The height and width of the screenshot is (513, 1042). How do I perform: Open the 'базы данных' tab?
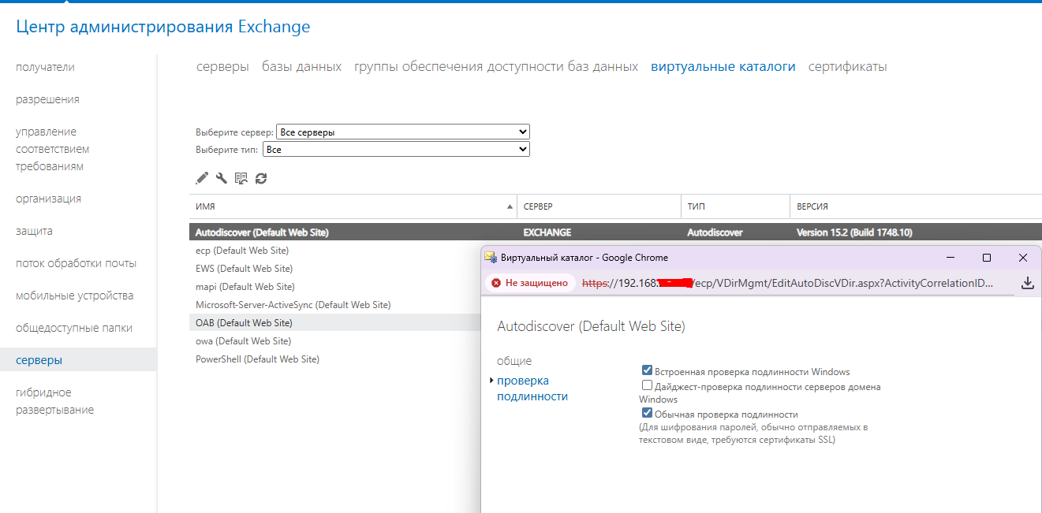(x=301, y=67)
